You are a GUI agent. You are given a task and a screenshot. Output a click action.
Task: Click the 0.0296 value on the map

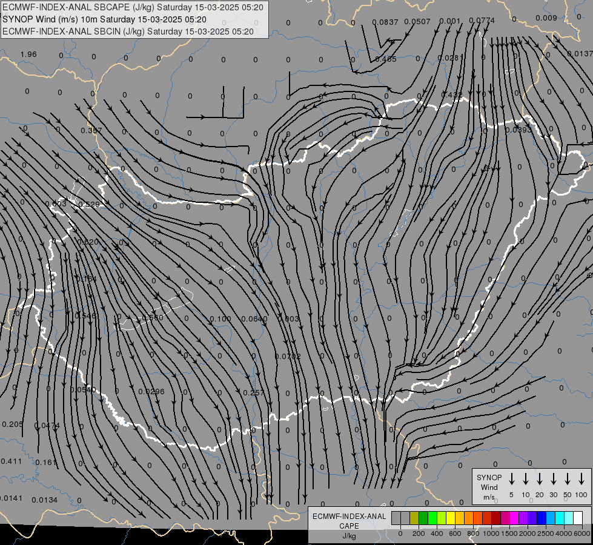[x=151, y=391]
